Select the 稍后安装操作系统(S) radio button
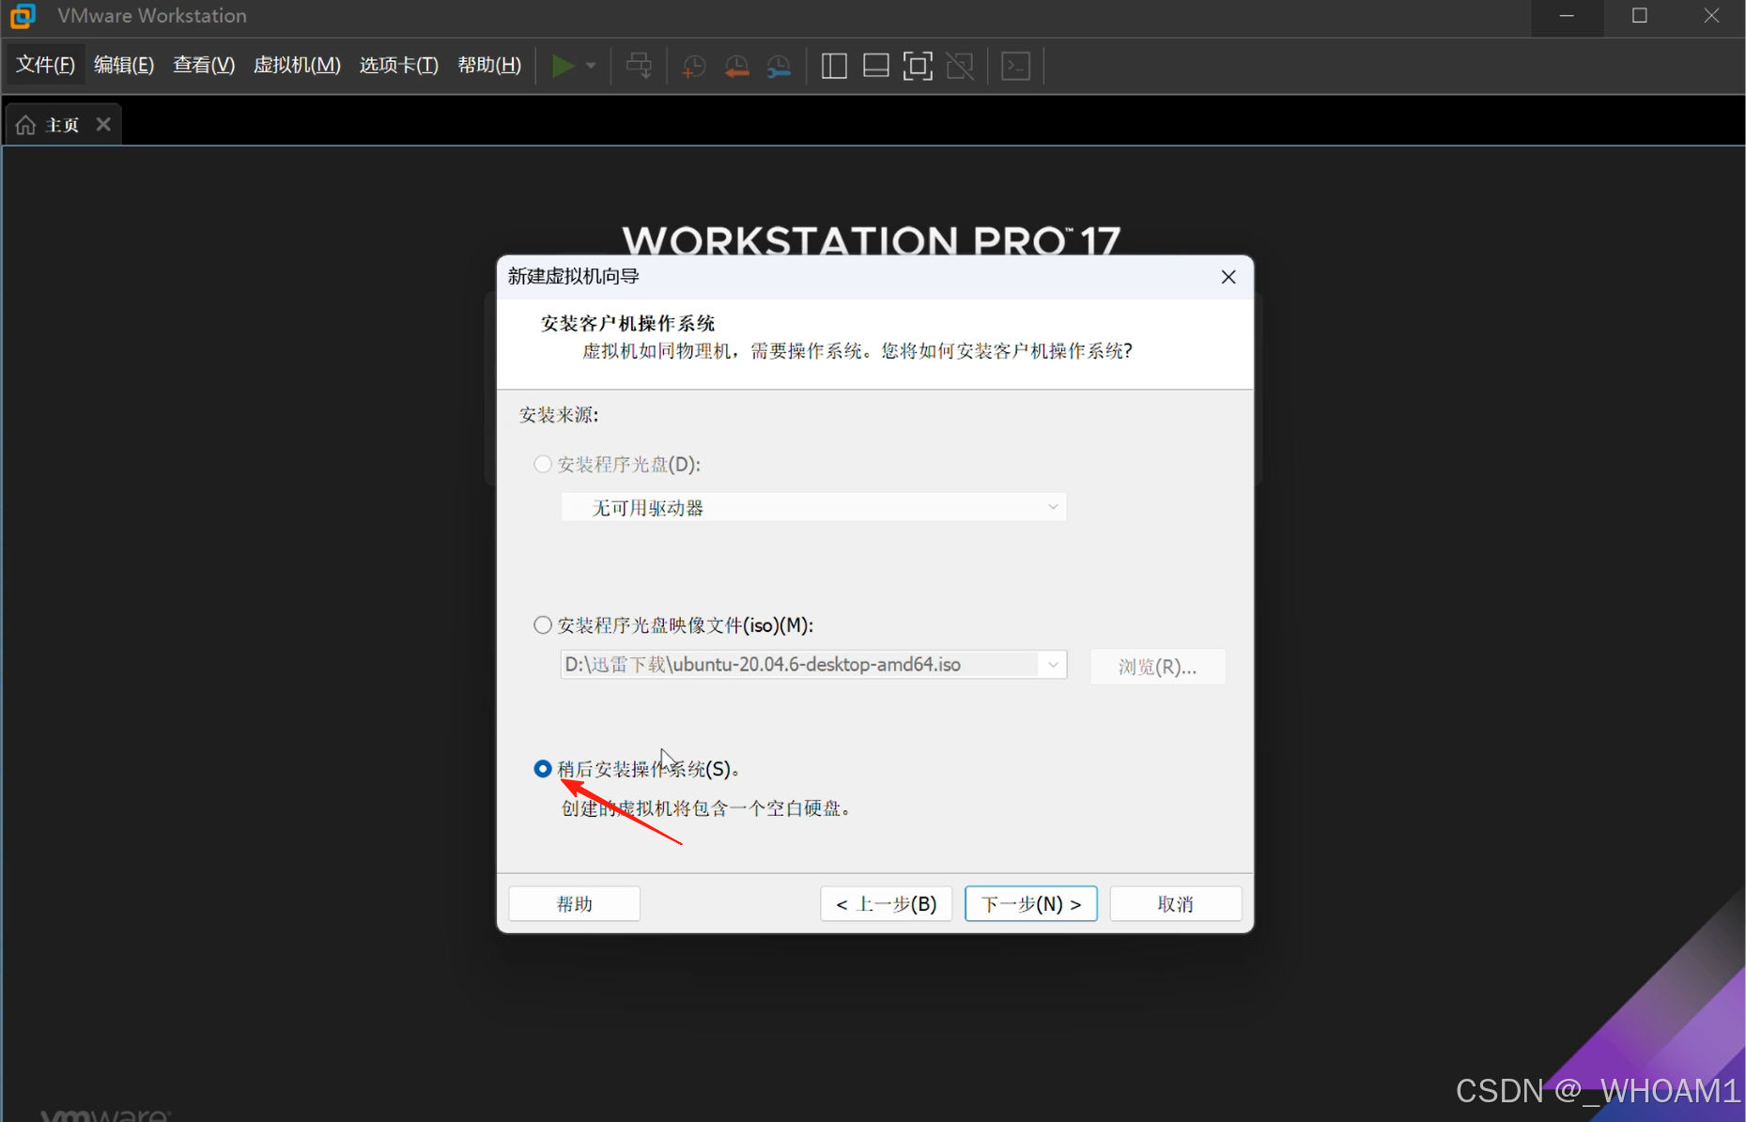1746x1122 pixels. [x=543, y=768]
